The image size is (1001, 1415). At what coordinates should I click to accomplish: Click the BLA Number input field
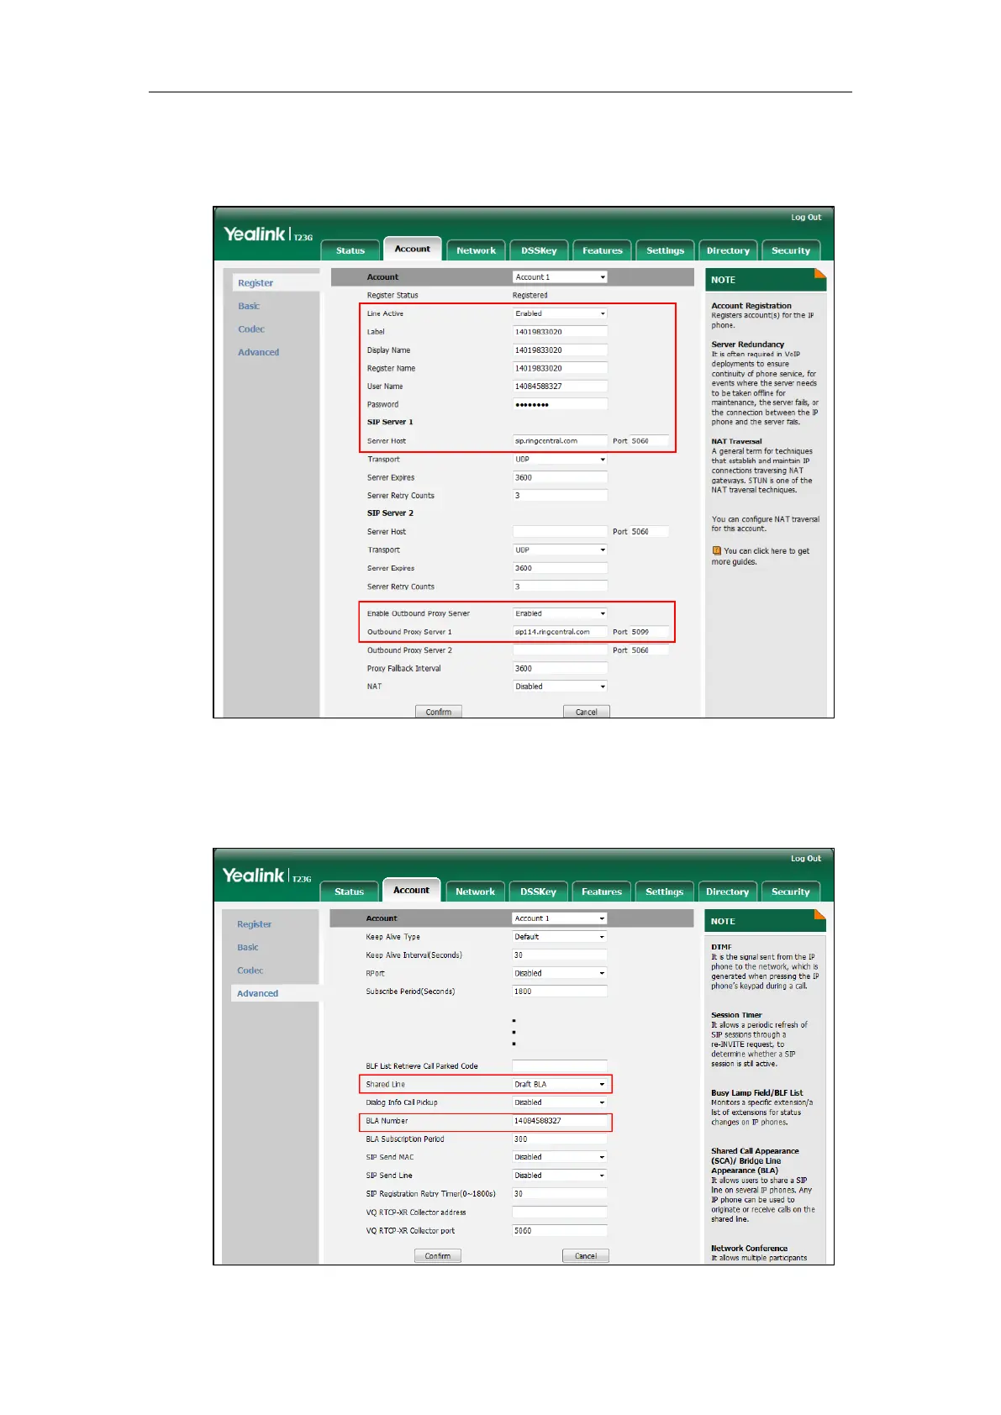click(x=559, y=1121)
